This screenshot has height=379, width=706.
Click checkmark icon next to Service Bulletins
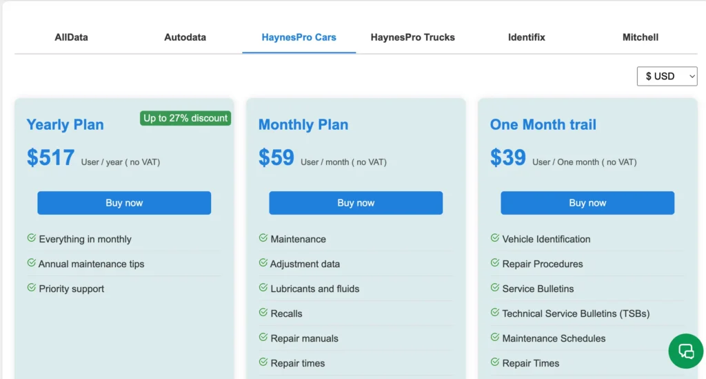coord(495,287)
